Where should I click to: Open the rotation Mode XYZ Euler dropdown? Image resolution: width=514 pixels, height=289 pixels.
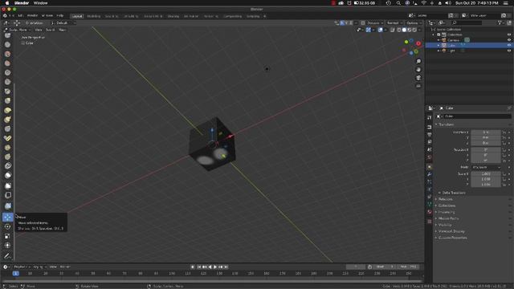coord(486,167)
